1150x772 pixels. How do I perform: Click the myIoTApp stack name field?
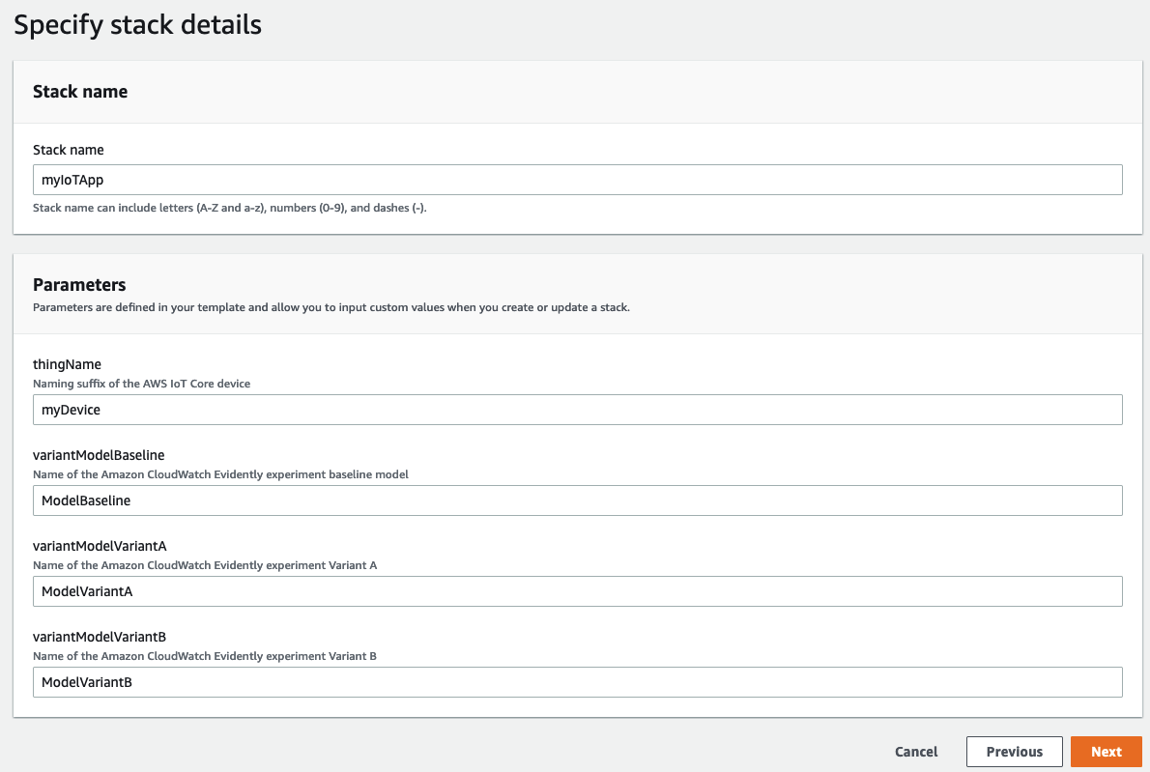click(575, 179)
